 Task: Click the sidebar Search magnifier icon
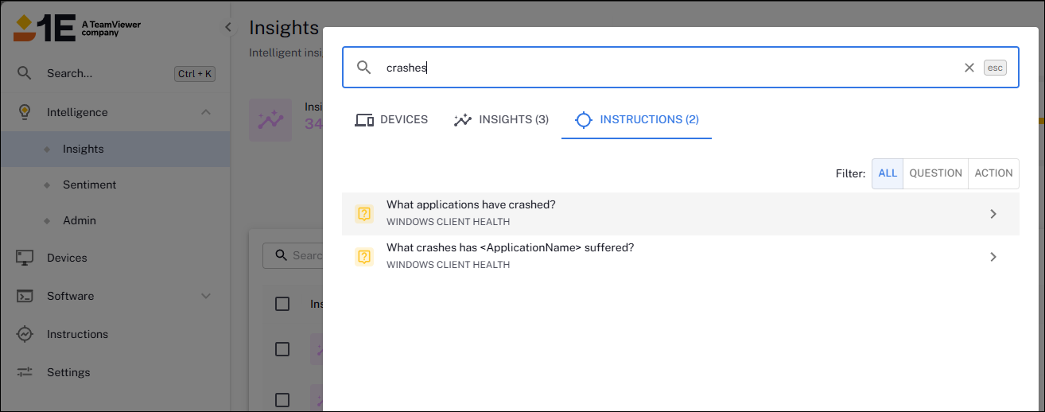tap(25, 73)
